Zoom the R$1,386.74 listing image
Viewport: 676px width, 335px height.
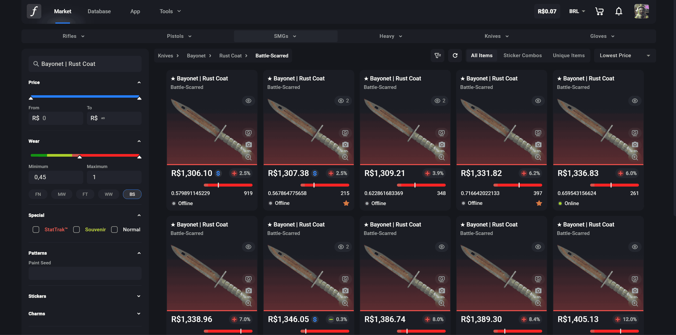441,303
